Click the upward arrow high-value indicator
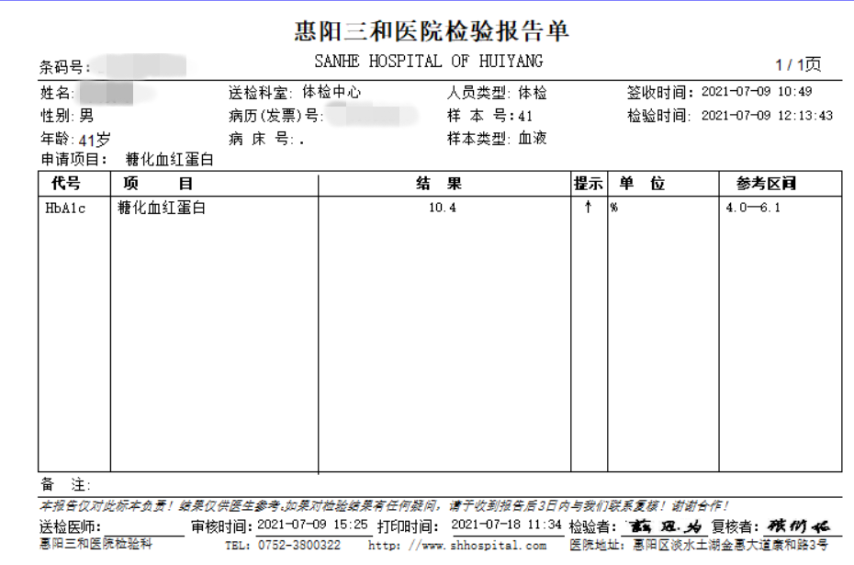The image size is (854, 565). coord(589,207)
